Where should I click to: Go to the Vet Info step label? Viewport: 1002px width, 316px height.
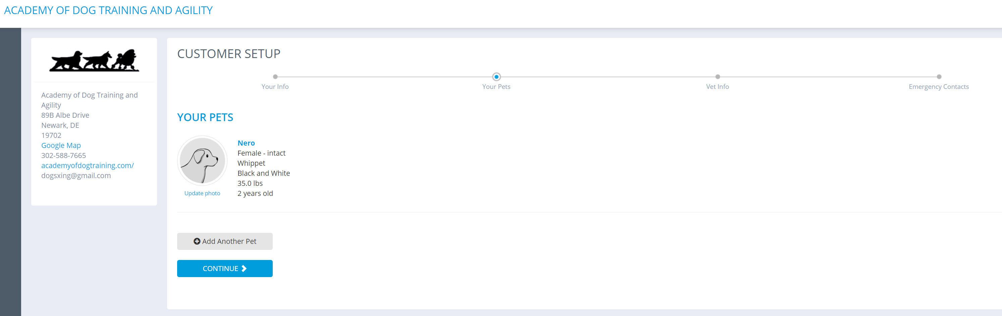point(718,87)
